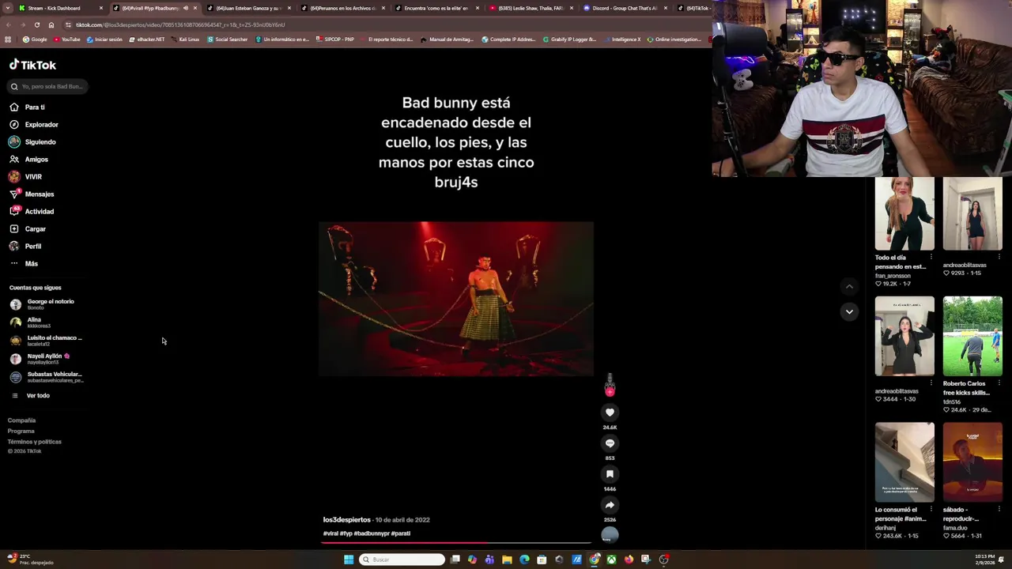Switch to the Juan Esteban Ganoza tab
The image size is (1012, 569).
(x=247, y=8)
